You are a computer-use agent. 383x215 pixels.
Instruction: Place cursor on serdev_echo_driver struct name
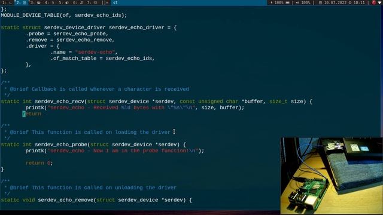pyautogui.click(x=136, y=27)
